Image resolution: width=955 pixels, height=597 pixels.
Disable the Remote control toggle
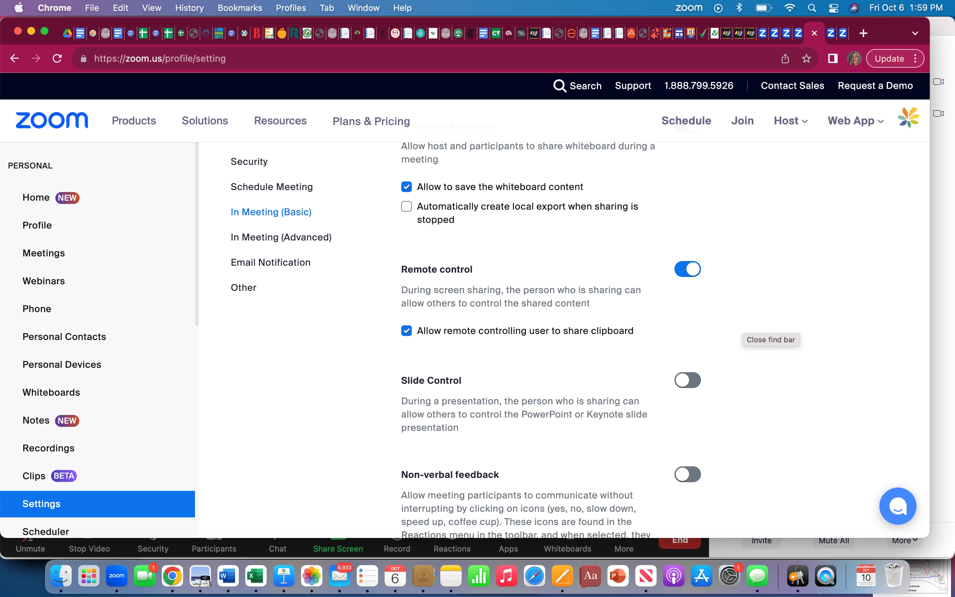(687, 269)
